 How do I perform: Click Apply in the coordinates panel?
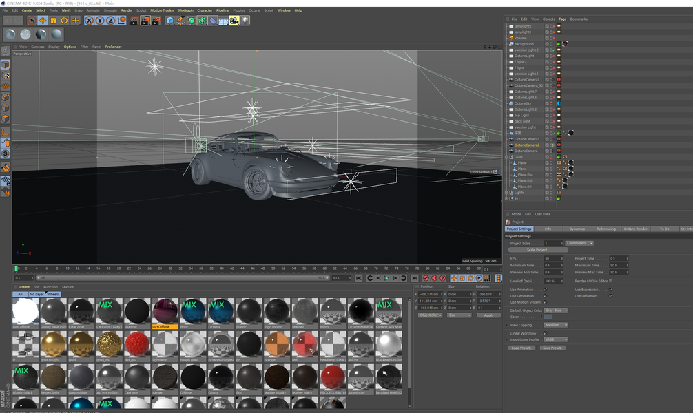click(x=489, y=315)
